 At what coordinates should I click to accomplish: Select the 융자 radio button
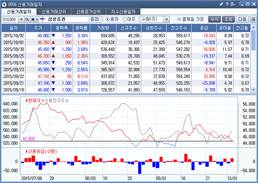(x=107, y=19)
